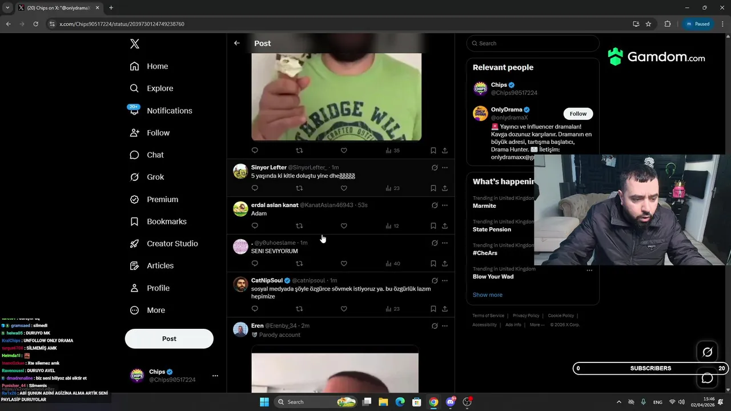Open Google Chrome from the taskbar
The image size is (731, 411).
(433, 402)
